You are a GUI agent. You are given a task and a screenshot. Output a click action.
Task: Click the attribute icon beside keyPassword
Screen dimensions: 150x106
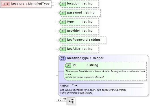pos(62,40)
